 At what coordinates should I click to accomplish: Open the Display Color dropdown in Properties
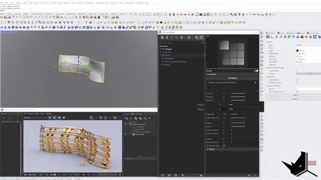[308, 53]
